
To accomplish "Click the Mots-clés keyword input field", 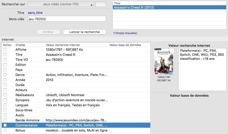I will (x=67, y=19).
